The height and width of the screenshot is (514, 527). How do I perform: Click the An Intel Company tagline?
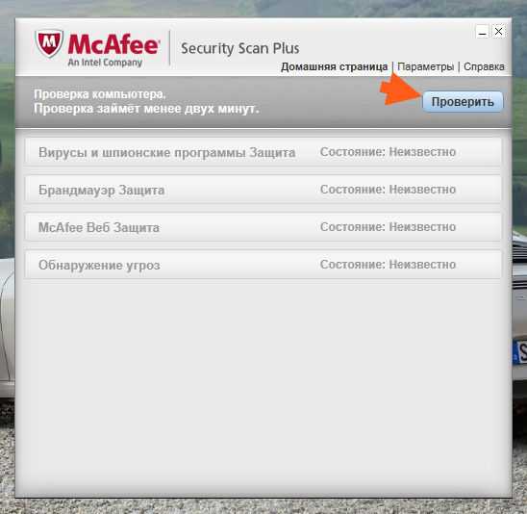105,63
